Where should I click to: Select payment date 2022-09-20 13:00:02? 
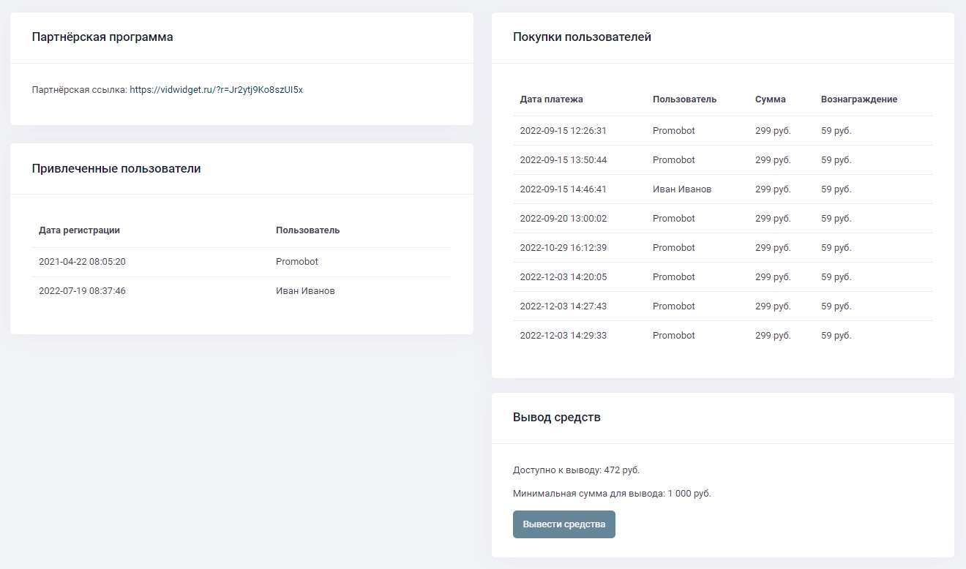pyautogui.click(x=563, y=219)
